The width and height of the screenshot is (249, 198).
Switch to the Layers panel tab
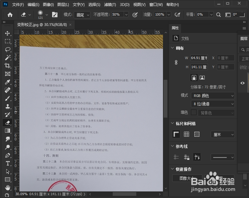244,38
